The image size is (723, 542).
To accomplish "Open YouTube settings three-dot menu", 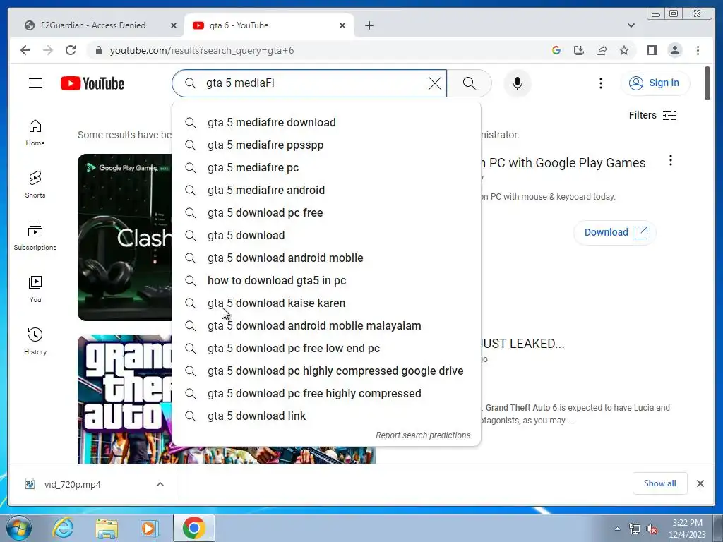I will (x=600, y=83).
